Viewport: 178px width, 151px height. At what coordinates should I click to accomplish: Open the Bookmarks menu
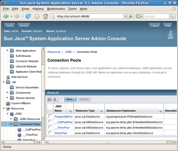tap(56, 9)
